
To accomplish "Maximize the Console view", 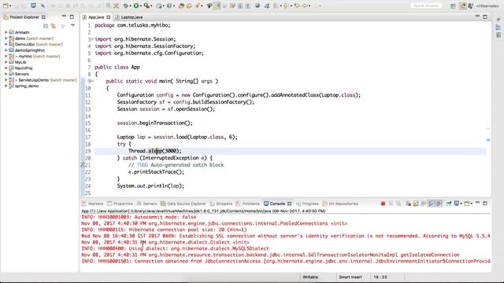I will [485, 204].
